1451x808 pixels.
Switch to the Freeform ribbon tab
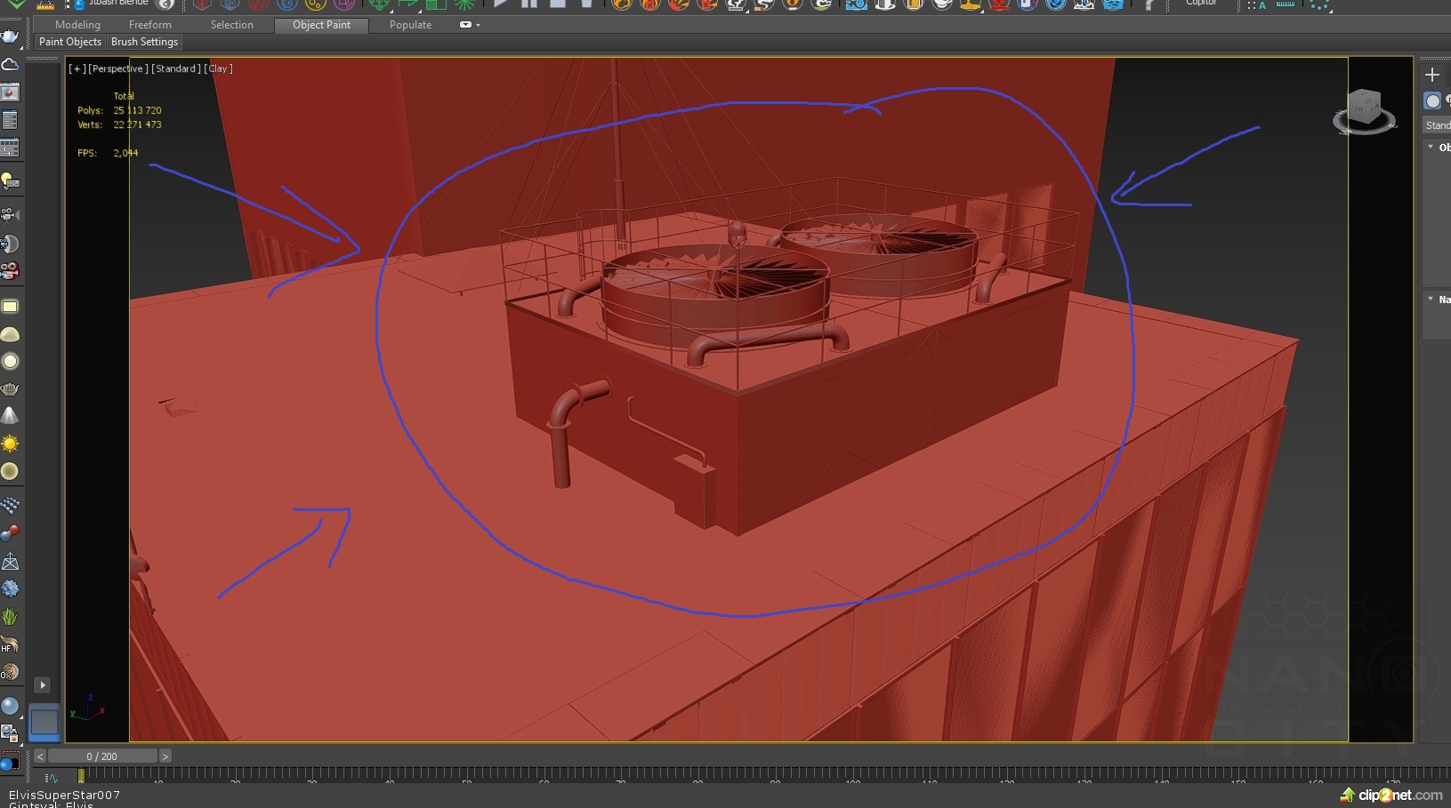click(150, 25)
